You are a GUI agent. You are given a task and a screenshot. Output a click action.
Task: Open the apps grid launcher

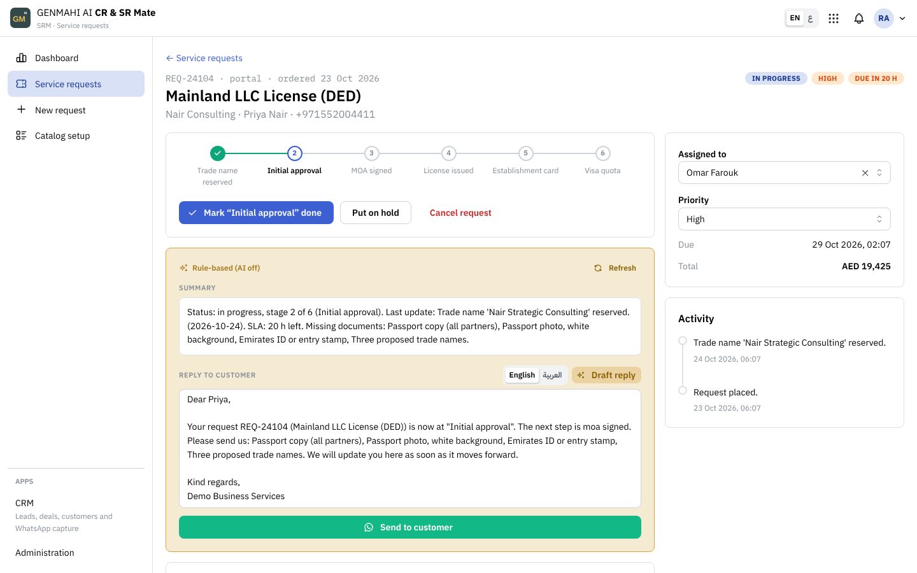pyautogui.click(x=834, y=18)
